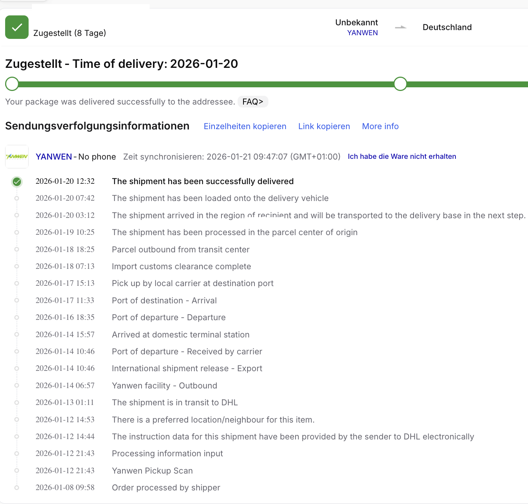This screenshot has height=504, width=528.
Task: Open the YANWEN carrier name link
Action: tap(54, 157)
